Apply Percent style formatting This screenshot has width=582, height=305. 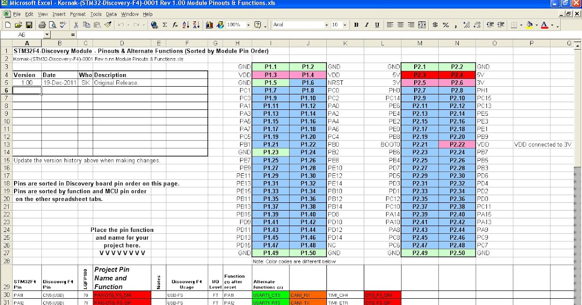pyautogui.click(x=445, y=25)
